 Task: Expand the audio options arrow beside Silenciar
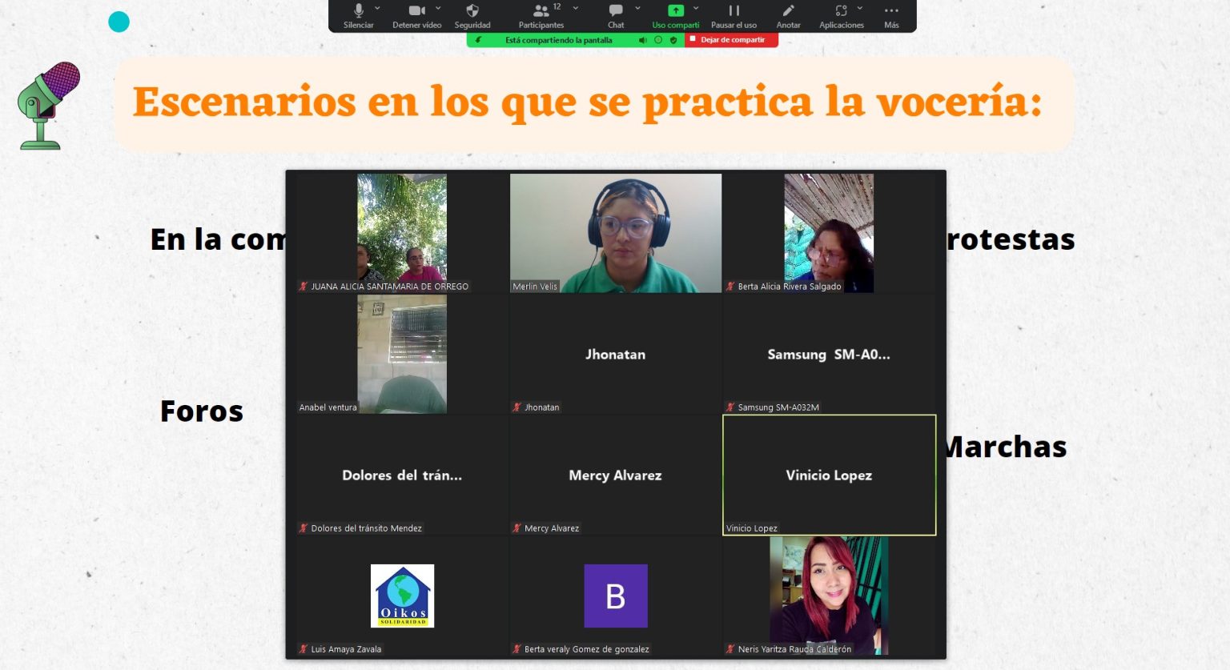click(378, 8)
